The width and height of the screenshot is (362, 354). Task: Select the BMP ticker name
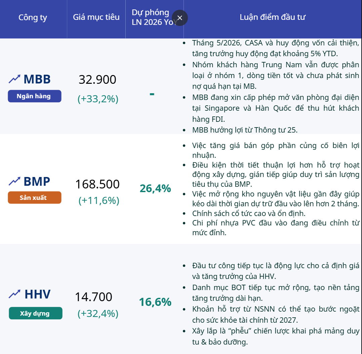37,181
